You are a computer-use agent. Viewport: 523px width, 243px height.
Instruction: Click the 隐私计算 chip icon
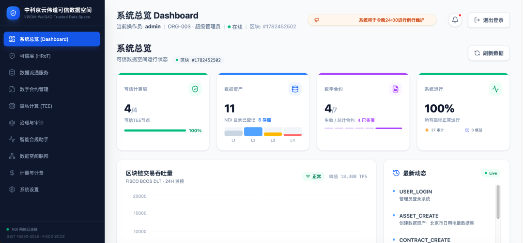12,106
